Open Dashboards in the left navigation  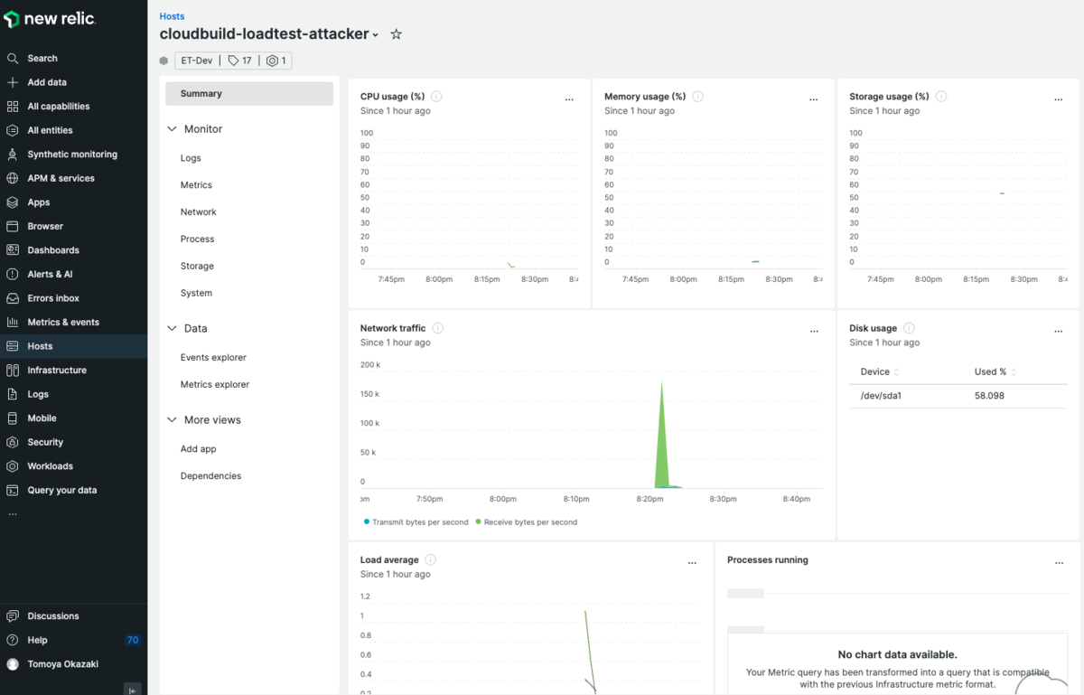(x=53, y=250)
